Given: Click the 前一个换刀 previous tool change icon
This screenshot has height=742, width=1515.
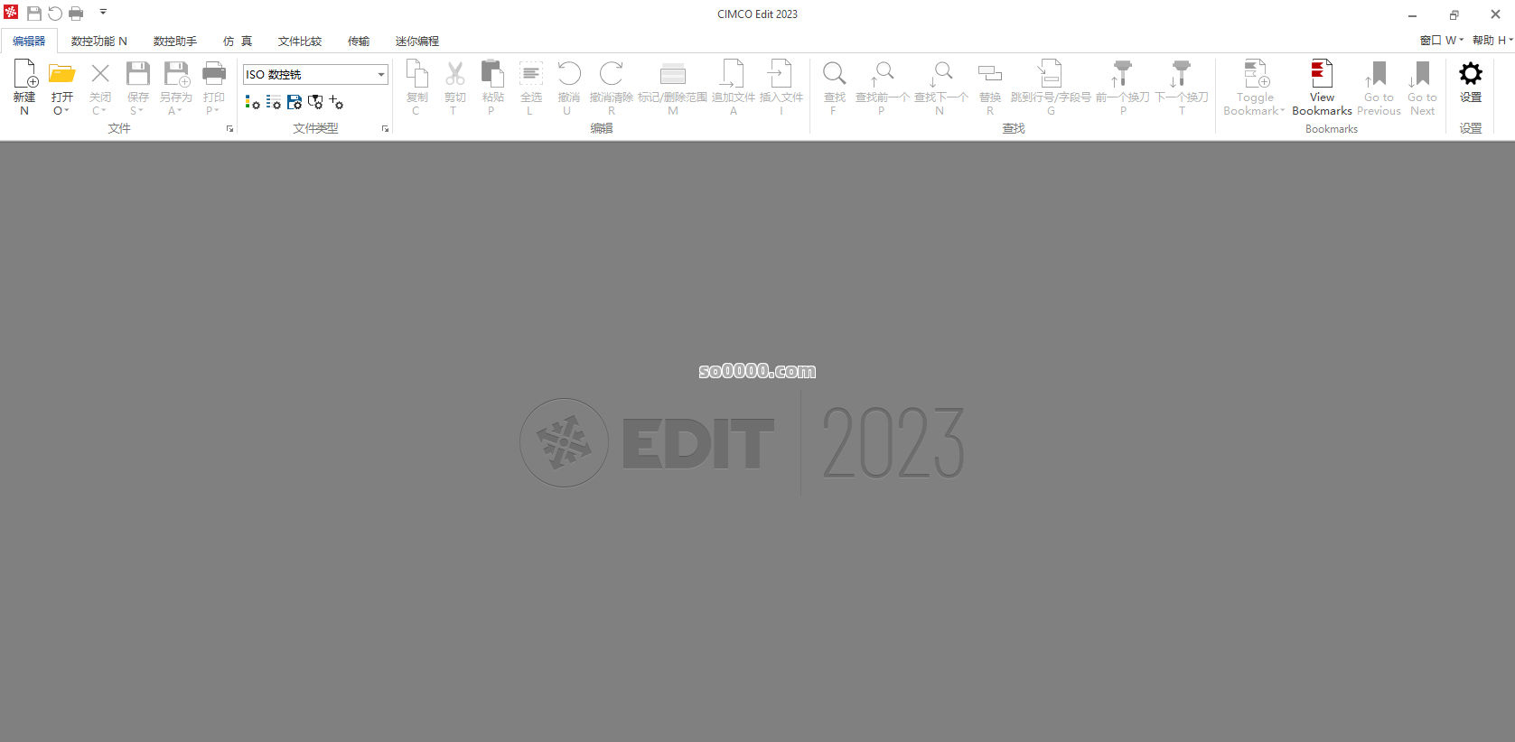Looking at the screenshot, I should (x=1121, y=74).
